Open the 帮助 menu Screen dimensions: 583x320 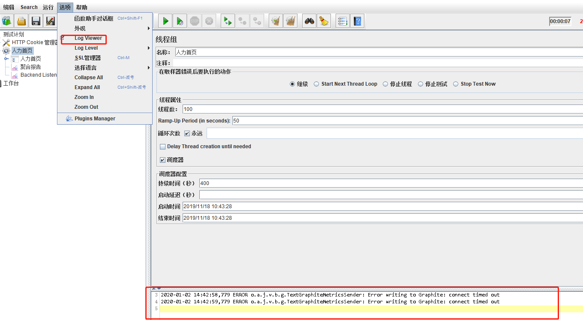tap(81, 7)
